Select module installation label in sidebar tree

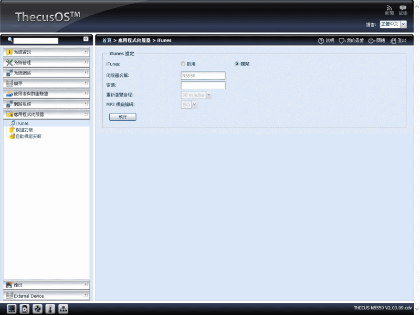click(24, 130)
